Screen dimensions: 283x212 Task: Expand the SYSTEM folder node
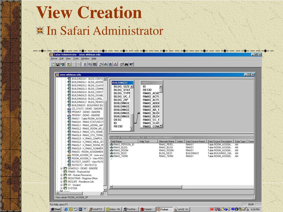[x=61, y=188]
